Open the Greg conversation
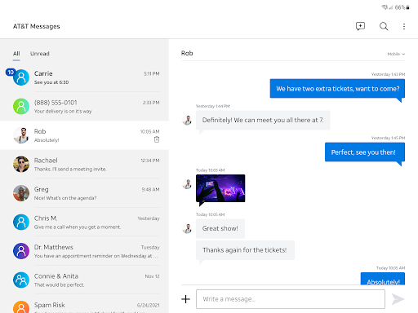418x313 pixels. coord(84,193)
